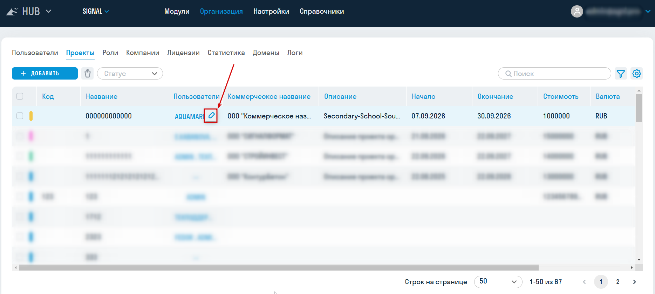Image resolution: width=655 pixels, height=294 pixels.
Task: Go to the next page arrow
Action: (x=635, y=282)
